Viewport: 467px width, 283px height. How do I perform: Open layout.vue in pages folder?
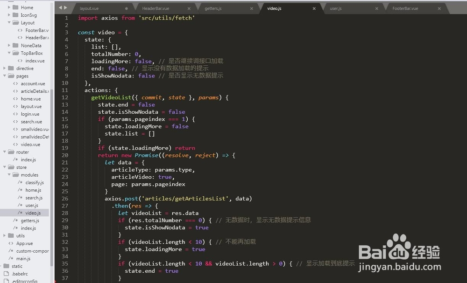pyautogui.click(x=31, y=106)
